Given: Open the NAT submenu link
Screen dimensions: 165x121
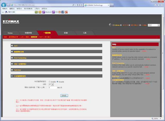Looking at the screenshot, I should point(41,37).
